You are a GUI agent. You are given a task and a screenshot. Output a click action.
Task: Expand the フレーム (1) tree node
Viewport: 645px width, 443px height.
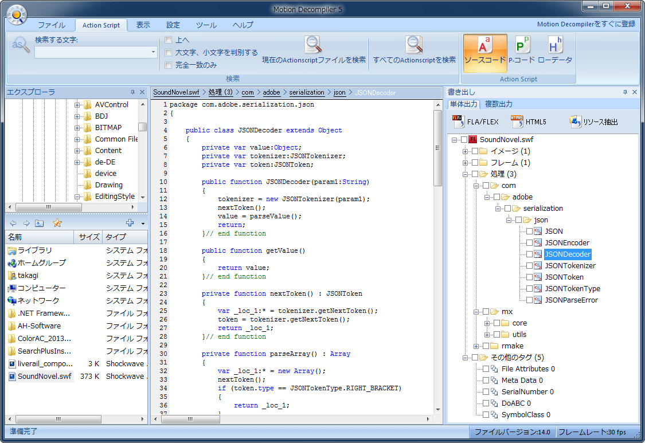465,163
